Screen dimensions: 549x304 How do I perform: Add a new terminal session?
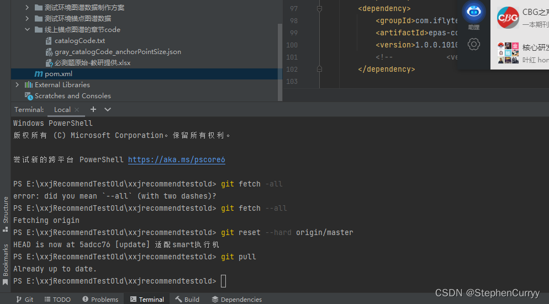[93, 109]
